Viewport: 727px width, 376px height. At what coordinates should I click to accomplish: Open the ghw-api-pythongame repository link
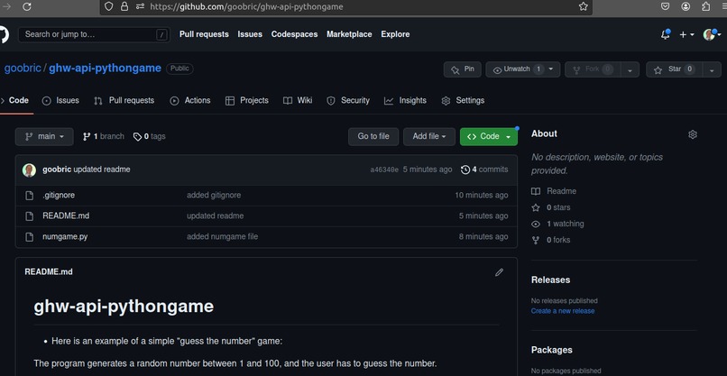(106, 69)
